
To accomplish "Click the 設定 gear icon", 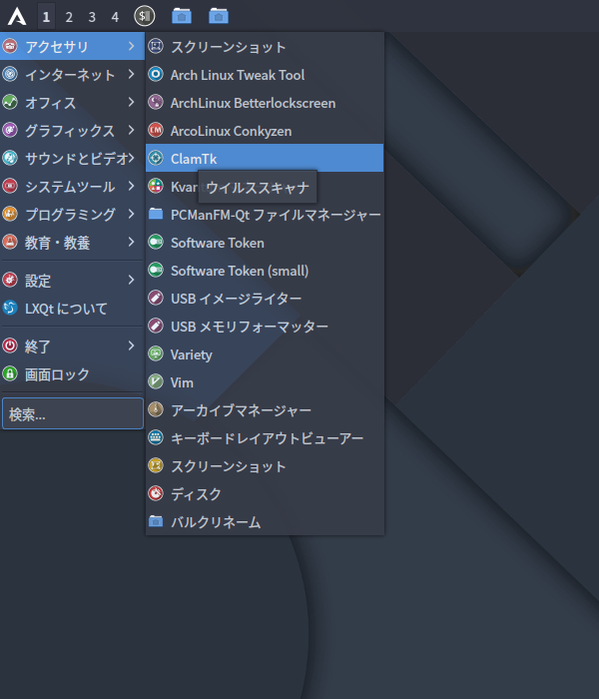I will 10,280.
